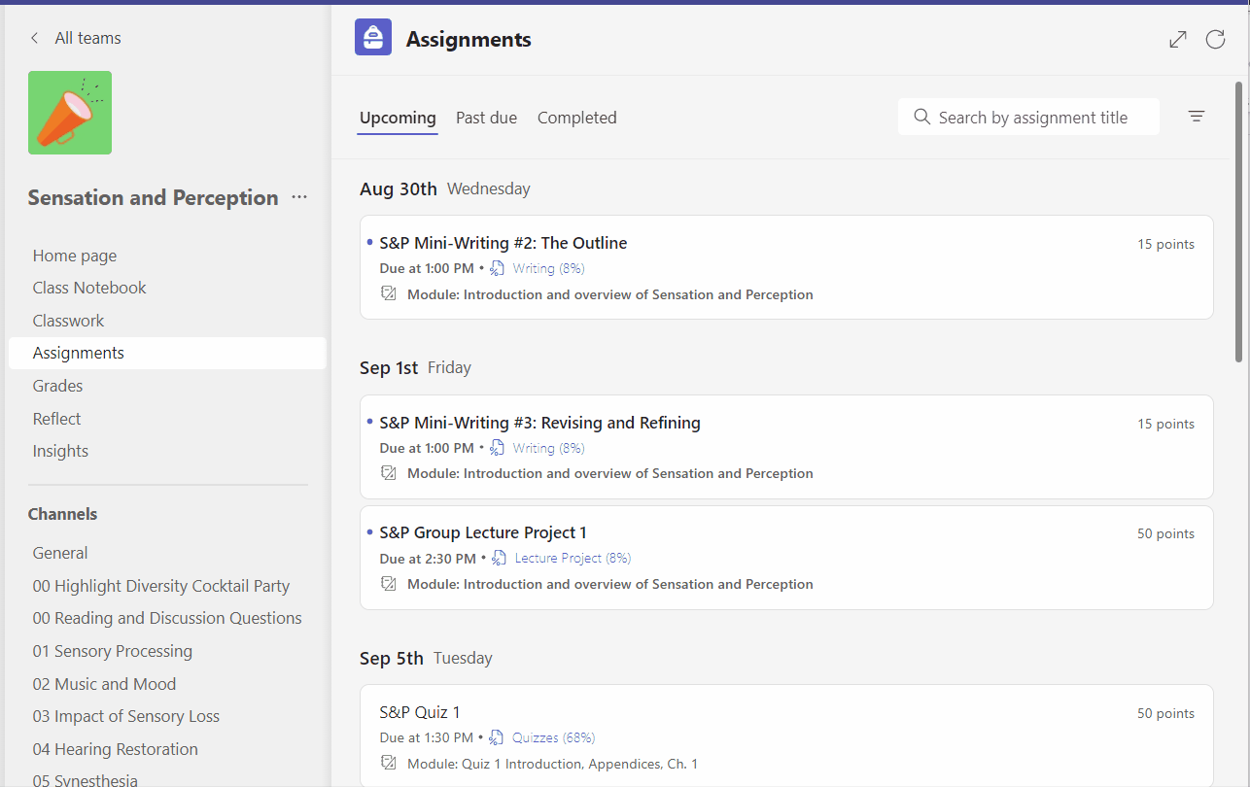The height and width of the screenshot is (787, 1250).
Task: Open the 02 Music and Mood channel
Action: [x=104, y=684]
